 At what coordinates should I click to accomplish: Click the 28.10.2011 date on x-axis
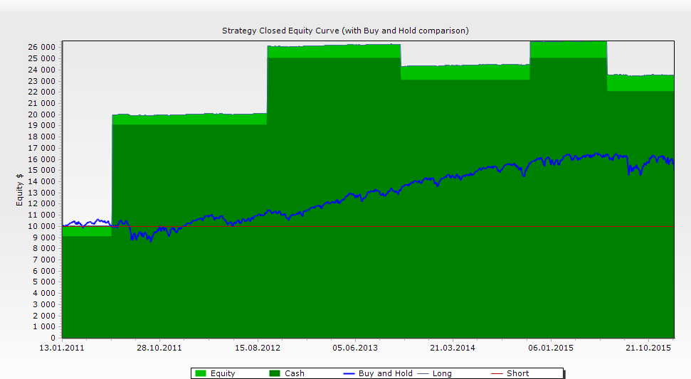(x=159, y=348)
